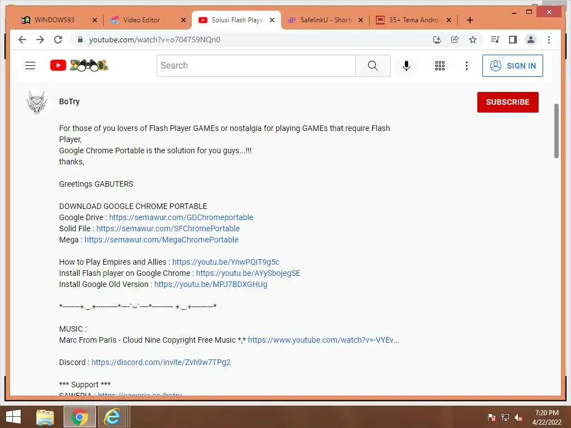Launch Internet Explorer from taskbar
Image resolution: width=571 pixels, height=428 pixels.
pos(112,417)
